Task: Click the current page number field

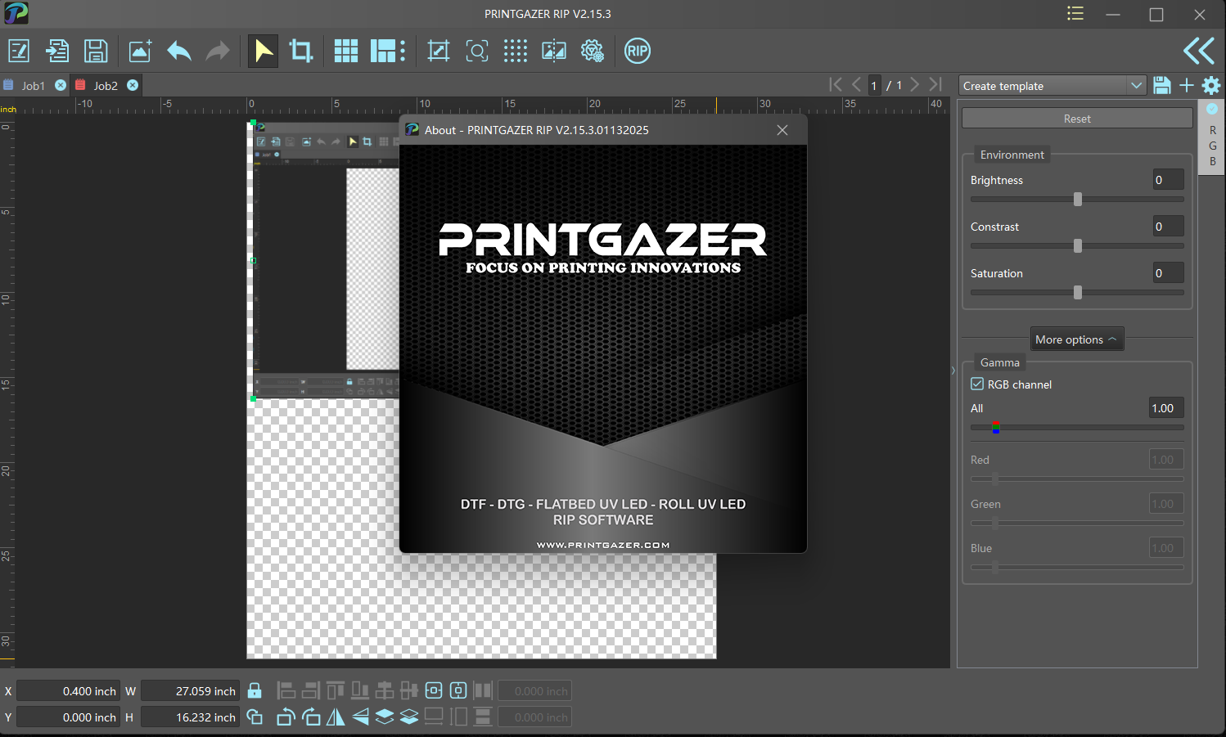Action: pos(874,85)
